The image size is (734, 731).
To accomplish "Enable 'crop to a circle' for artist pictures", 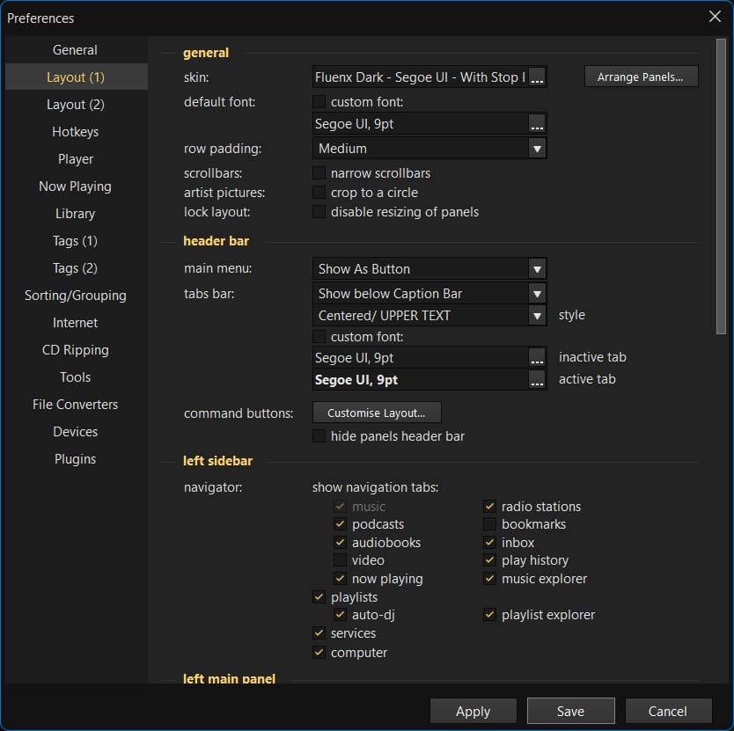I will click(320, 193).
